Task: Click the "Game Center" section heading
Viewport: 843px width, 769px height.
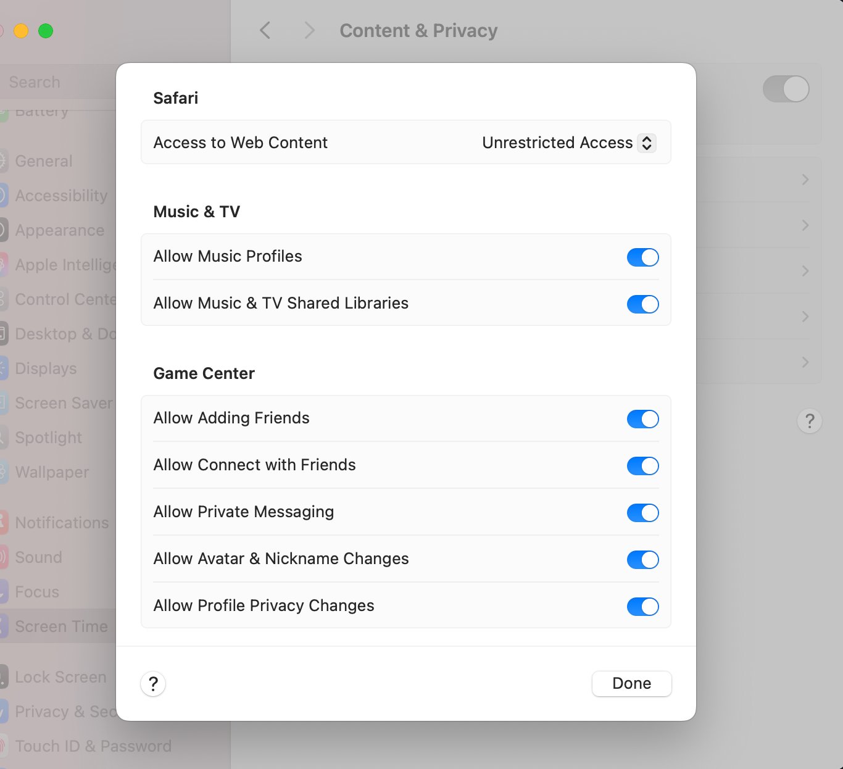Action: pos(204,373)
